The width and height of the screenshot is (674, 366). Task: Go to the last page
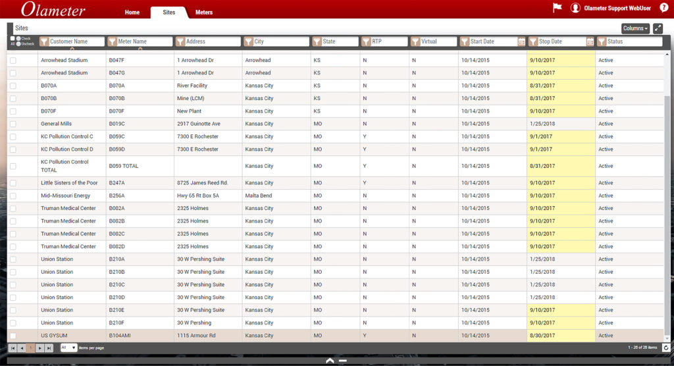pyautogui.click(x=49, y=348)
